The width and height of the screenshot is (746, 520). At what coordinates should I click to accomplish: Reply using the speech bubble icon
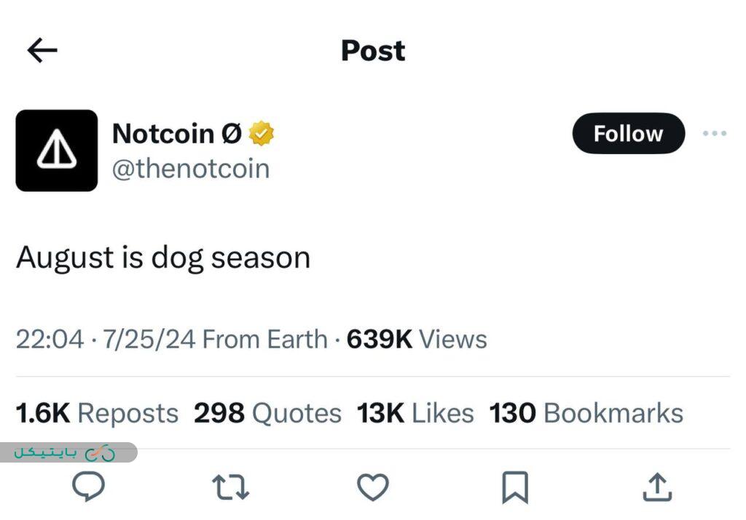89,487
